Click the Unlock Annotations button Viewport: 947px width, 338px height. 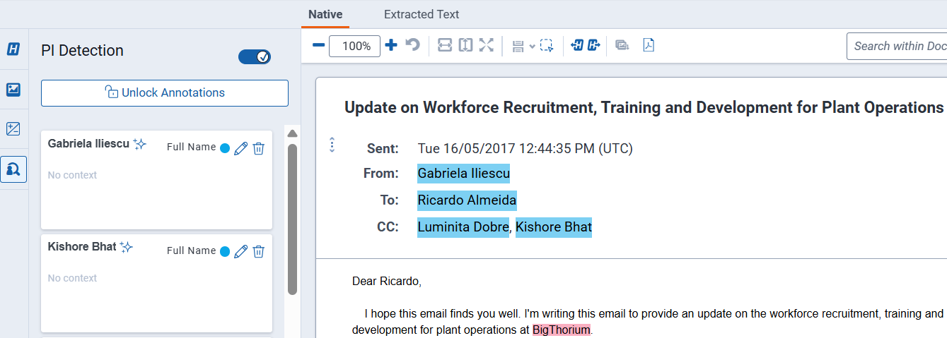[x=165, y=93]
